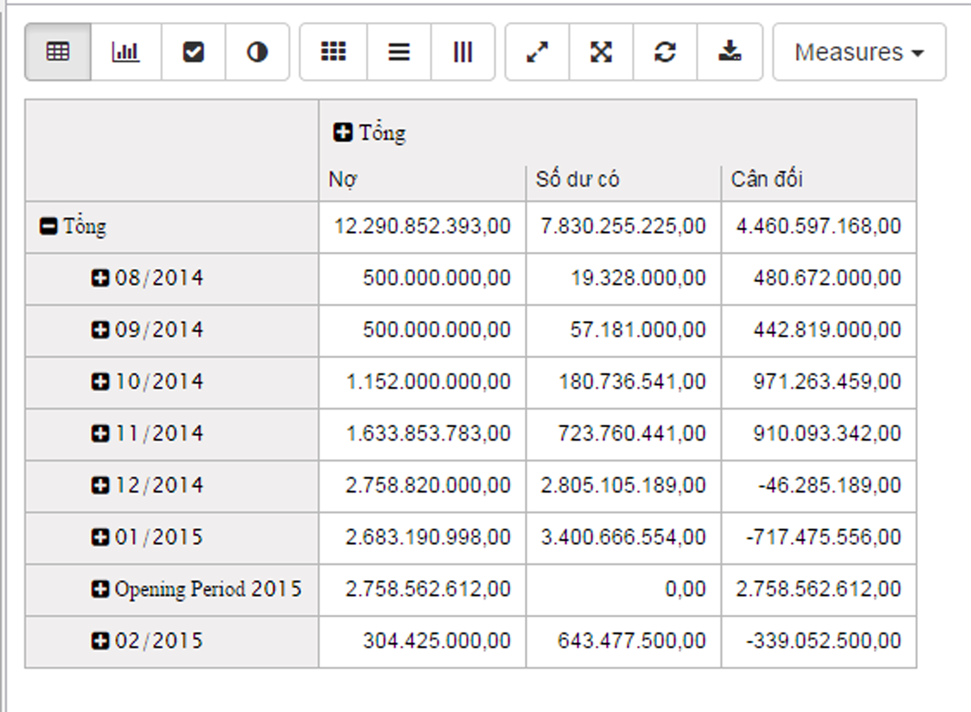Click cell 971.263.459,00

pos(827,381)
